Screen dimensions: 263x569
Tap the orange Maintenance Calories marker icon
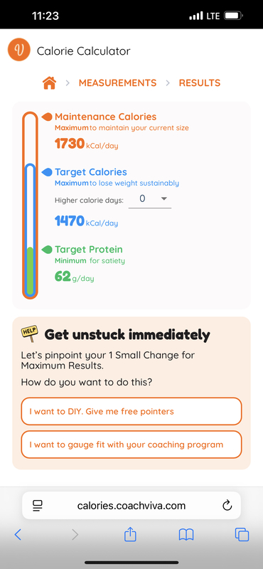click(47, 117)
